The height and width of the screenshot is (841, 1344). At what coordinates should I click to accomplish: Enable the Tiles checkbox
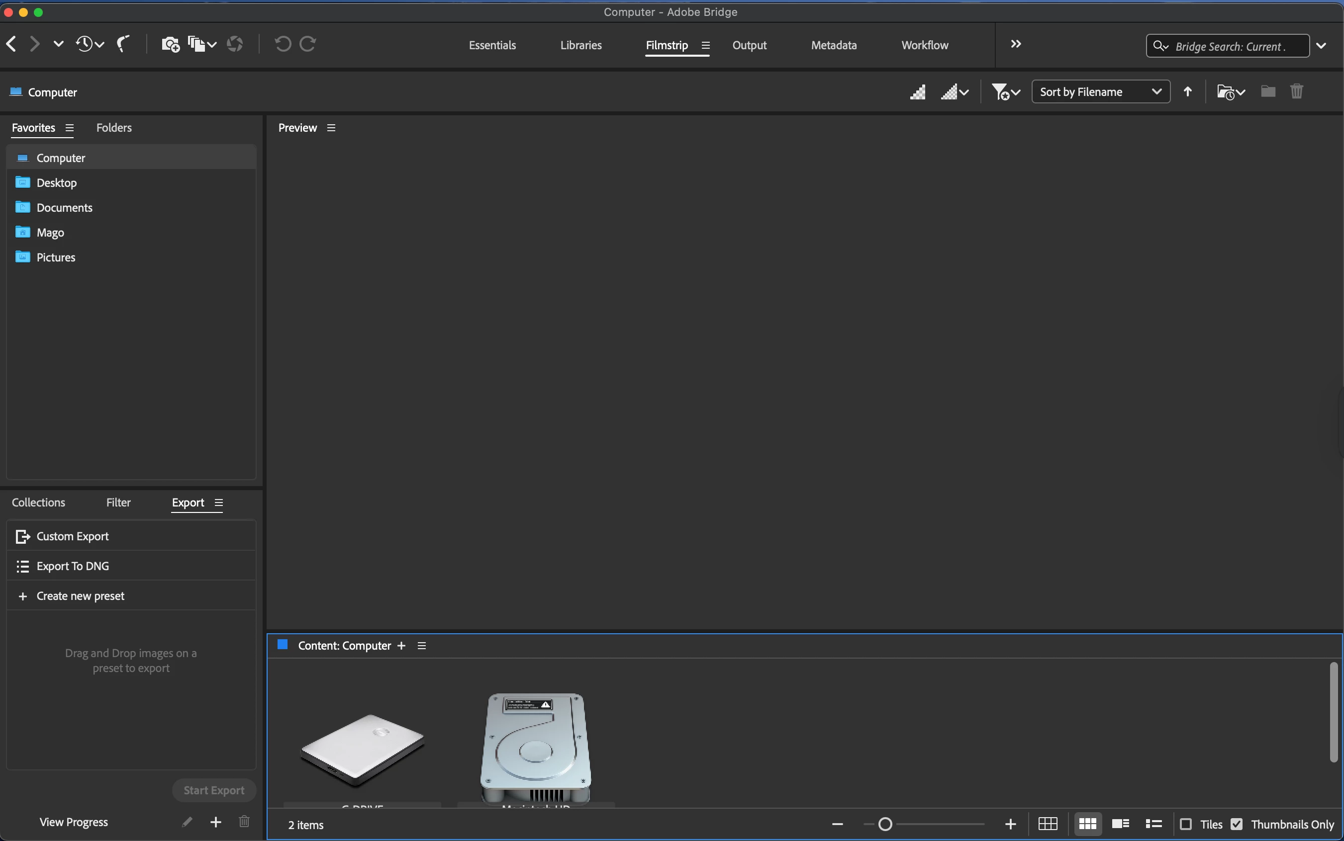1186,824
